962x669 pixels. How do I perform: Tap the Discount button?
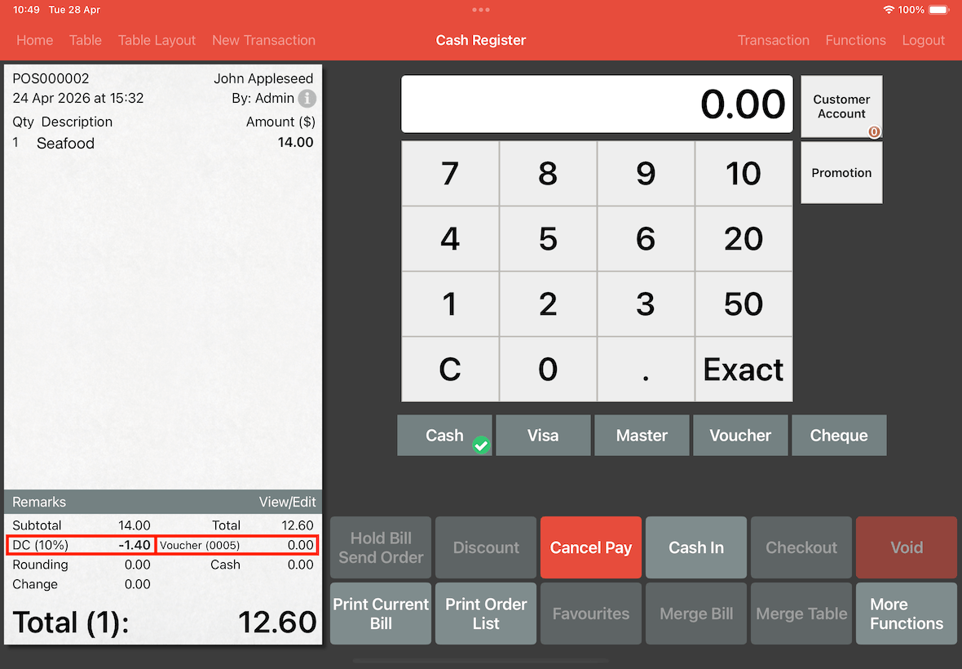(486, 547)
